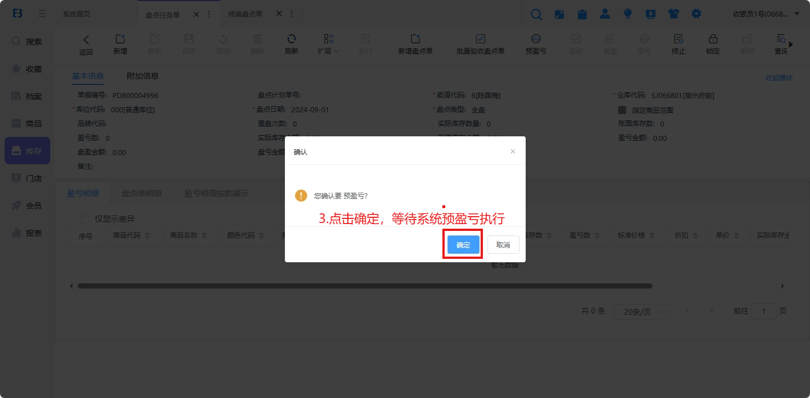Open the 20条/页 page size dropdown
The width and height of the screenshot is (810, 398).
(x=642, y=311)
